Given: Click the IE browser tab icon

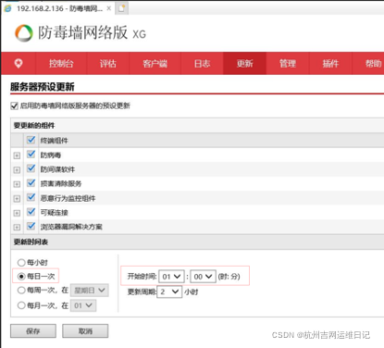Looking at the screenshot, I should pyautogui.click(x=7, y=8).
